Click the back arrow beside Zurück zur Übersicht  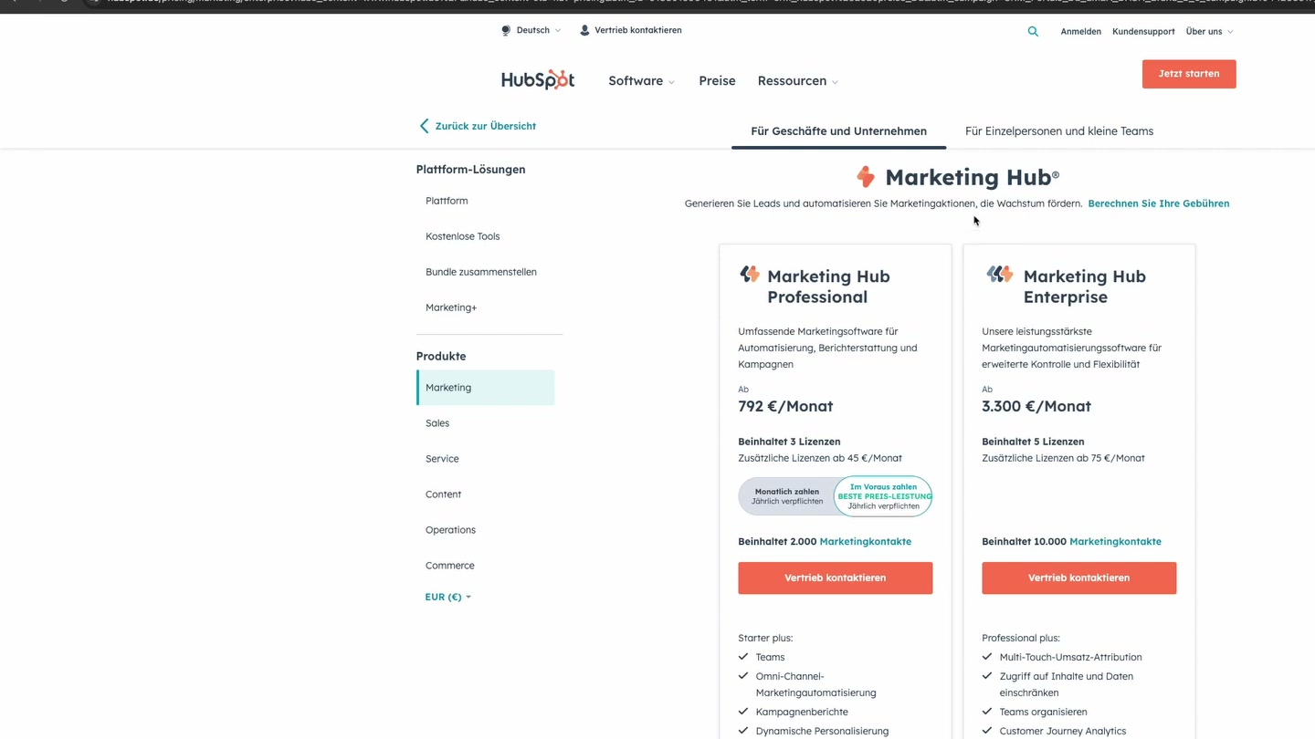tap(423, 125)
